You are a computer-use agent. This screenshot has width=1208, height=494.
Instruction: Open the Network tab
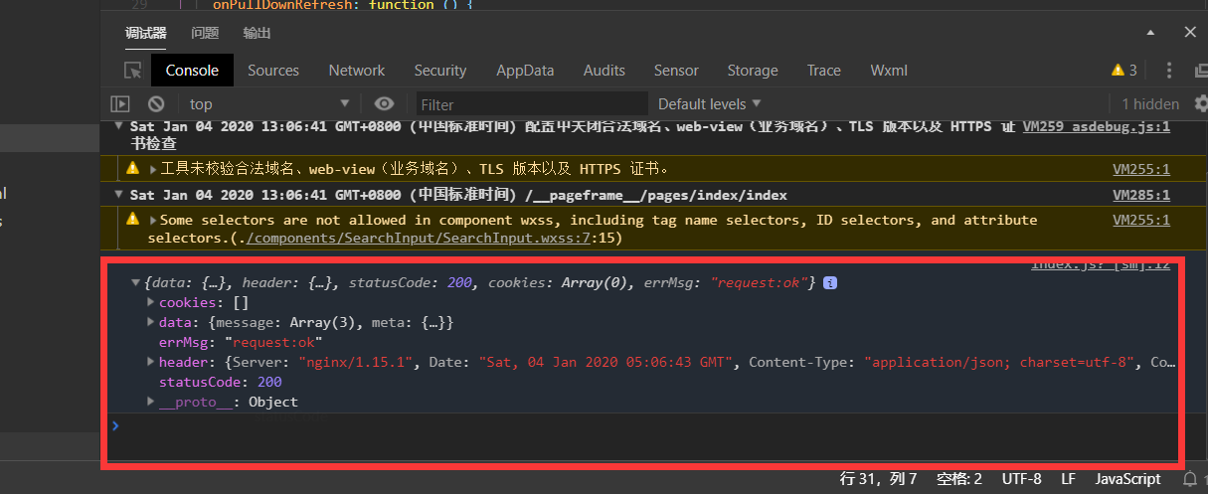357,71
